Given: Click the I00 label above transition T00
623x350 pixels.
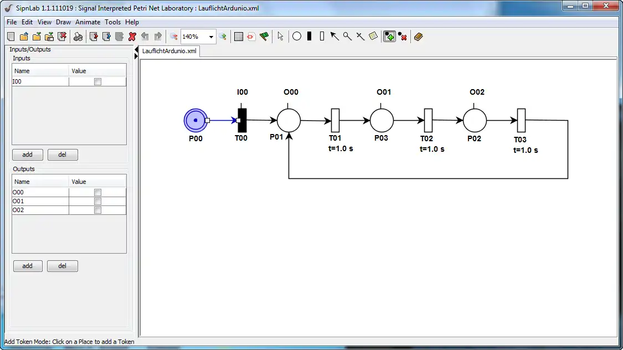Looking at the screenshot, I should click(x=243, y=92).
